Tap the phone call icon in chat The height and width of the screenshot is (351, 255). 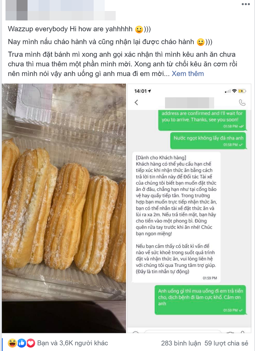click(x=242, y=102)
